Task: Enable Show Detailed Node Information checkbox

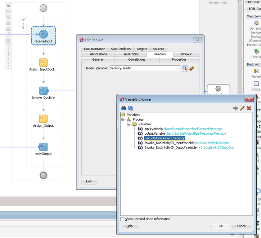Action: [122, 219]
